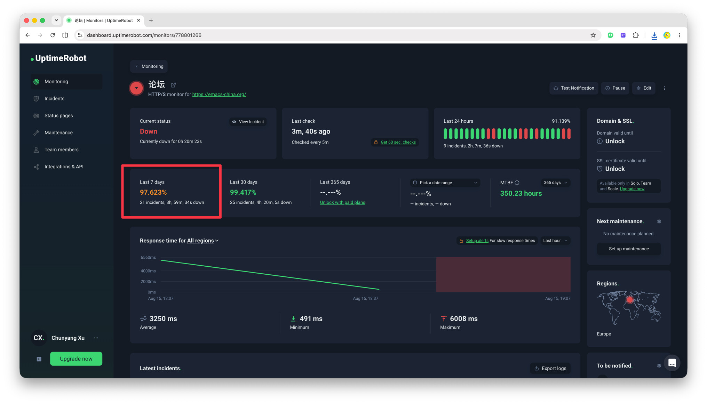The image size is (707, 404).
Task: Open the 365 days MTBF dropdown
Action: tap(555, 183)
